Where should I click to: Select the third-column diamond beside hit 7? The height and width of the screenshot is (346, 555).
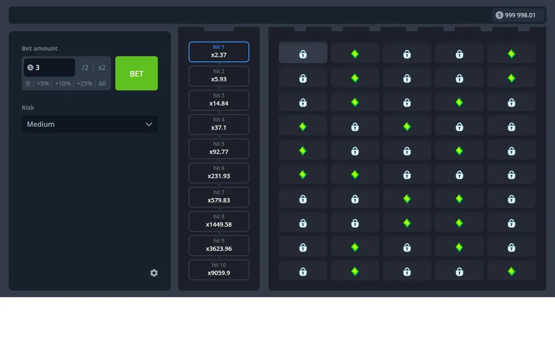407,199
